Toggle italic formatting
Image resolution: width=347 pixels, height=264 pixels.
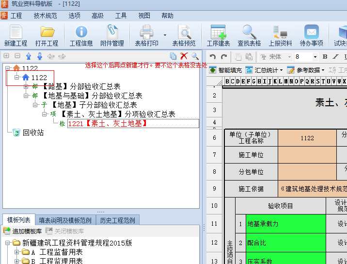[334, 57]
